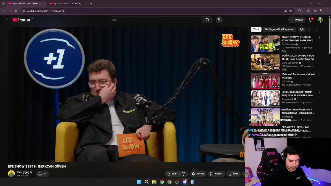Dislike the video with thumbs down
This screenshot has width=331, height=186.
(x=184, y=174)
